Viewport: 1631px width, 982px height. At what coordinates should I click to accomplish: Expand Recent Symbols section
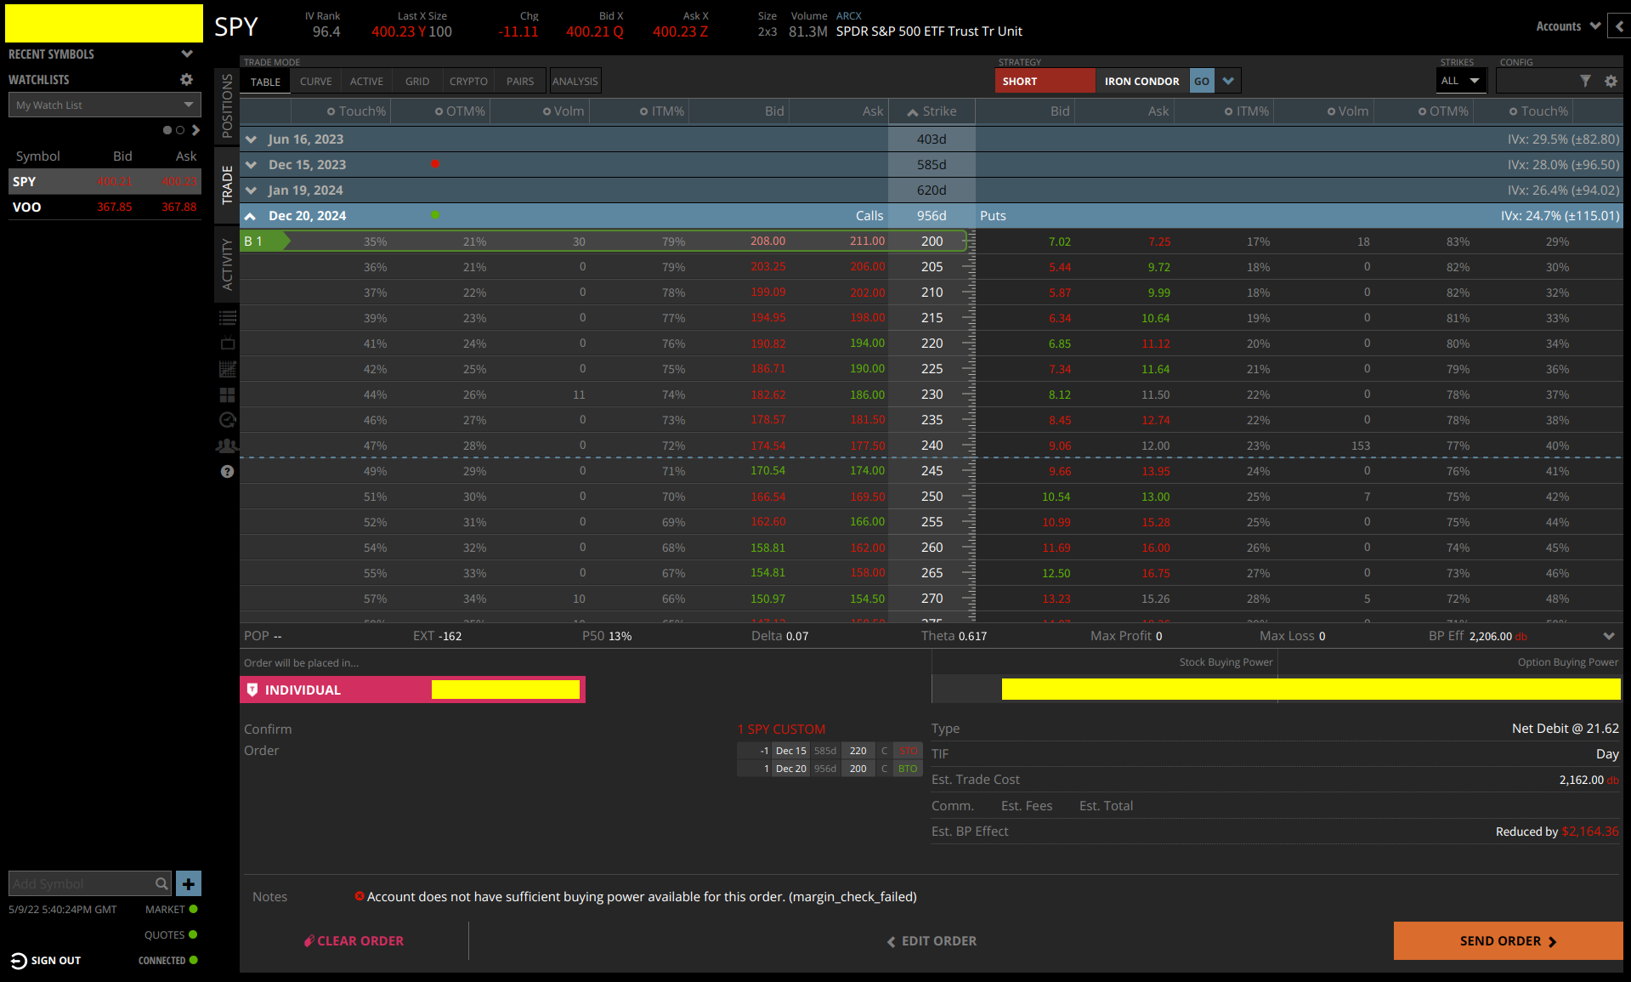click(187, 54)
